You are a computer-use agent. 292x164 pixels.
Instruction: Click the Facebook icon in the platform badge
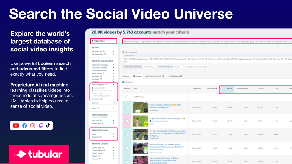tap(24, 125)
